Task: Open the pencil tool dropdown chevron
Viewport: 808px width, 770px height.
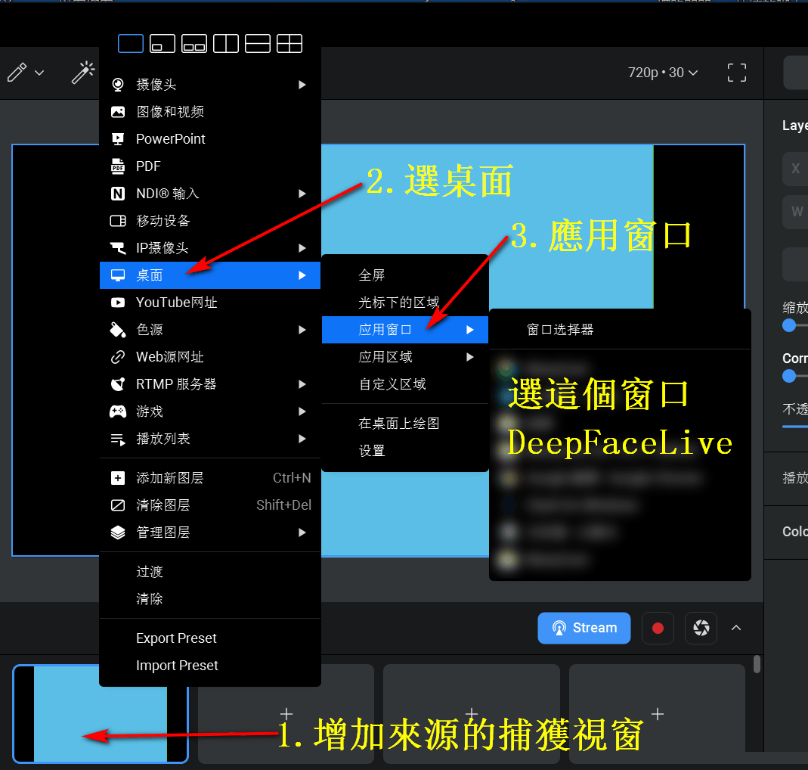Action: (x=39, y=73)
